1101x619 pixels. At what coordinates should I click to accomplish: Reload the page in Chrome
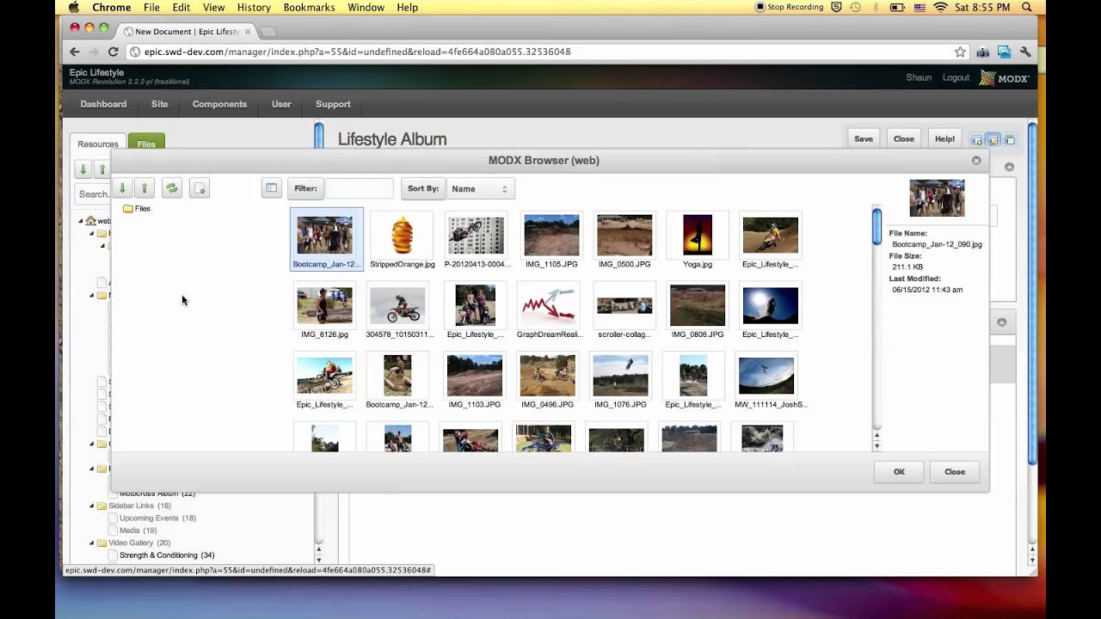tap(112, 52)
